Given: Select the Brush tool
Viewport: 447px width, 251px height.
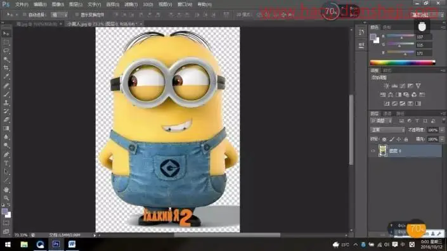Looking at the screenshot, I should pos(6,94).
